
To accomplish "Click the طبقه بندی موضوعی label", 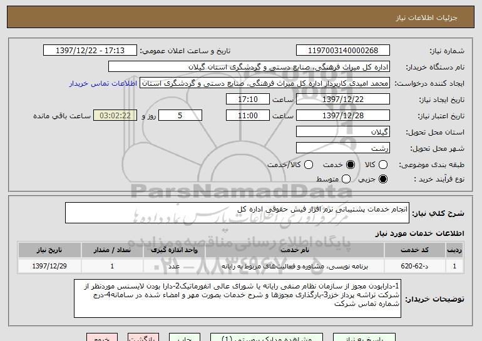I will coord(431,165).
